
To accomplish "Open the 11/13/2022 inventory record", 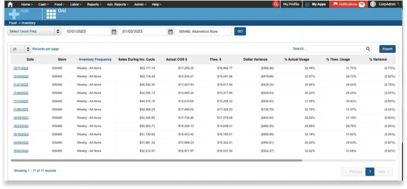I will pos(21,101).
